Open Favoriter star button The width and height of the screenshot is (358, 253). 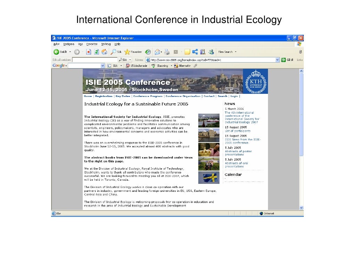[133, 52]
